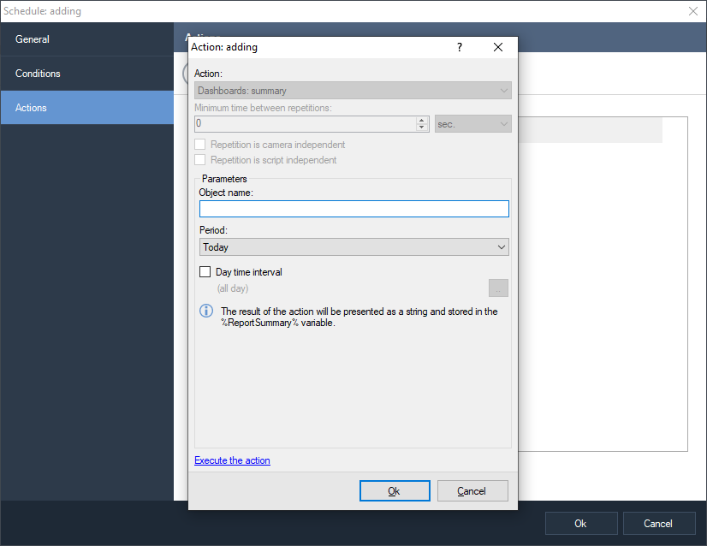Enable the Day time interval checkbox
Image resolution: width=707 pixels, height=546 pixels.
pos(205,272)
